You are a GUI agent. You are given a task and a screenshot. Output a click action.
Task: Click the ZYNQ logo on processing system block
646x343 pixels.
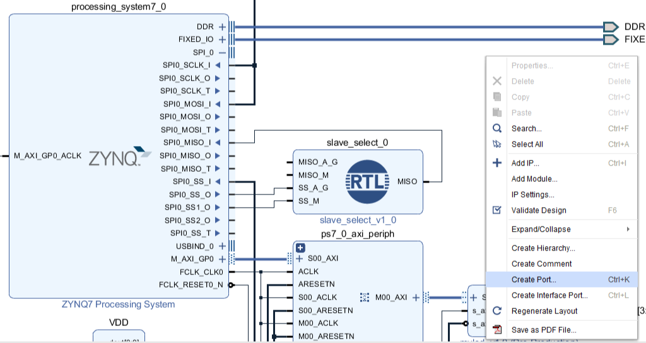[120, 157]
